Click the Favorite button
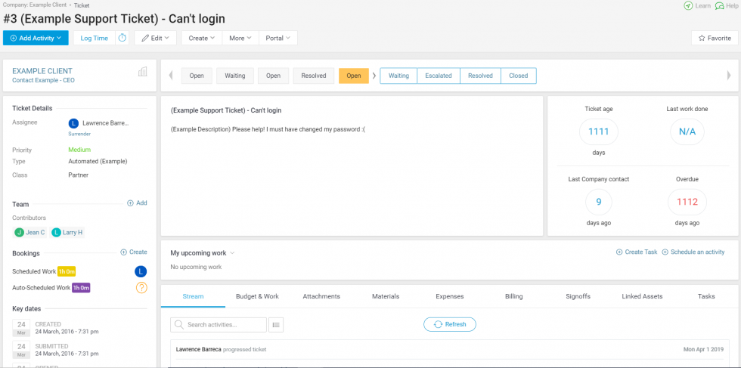This screenshot has width=741, height=368. 714,38
